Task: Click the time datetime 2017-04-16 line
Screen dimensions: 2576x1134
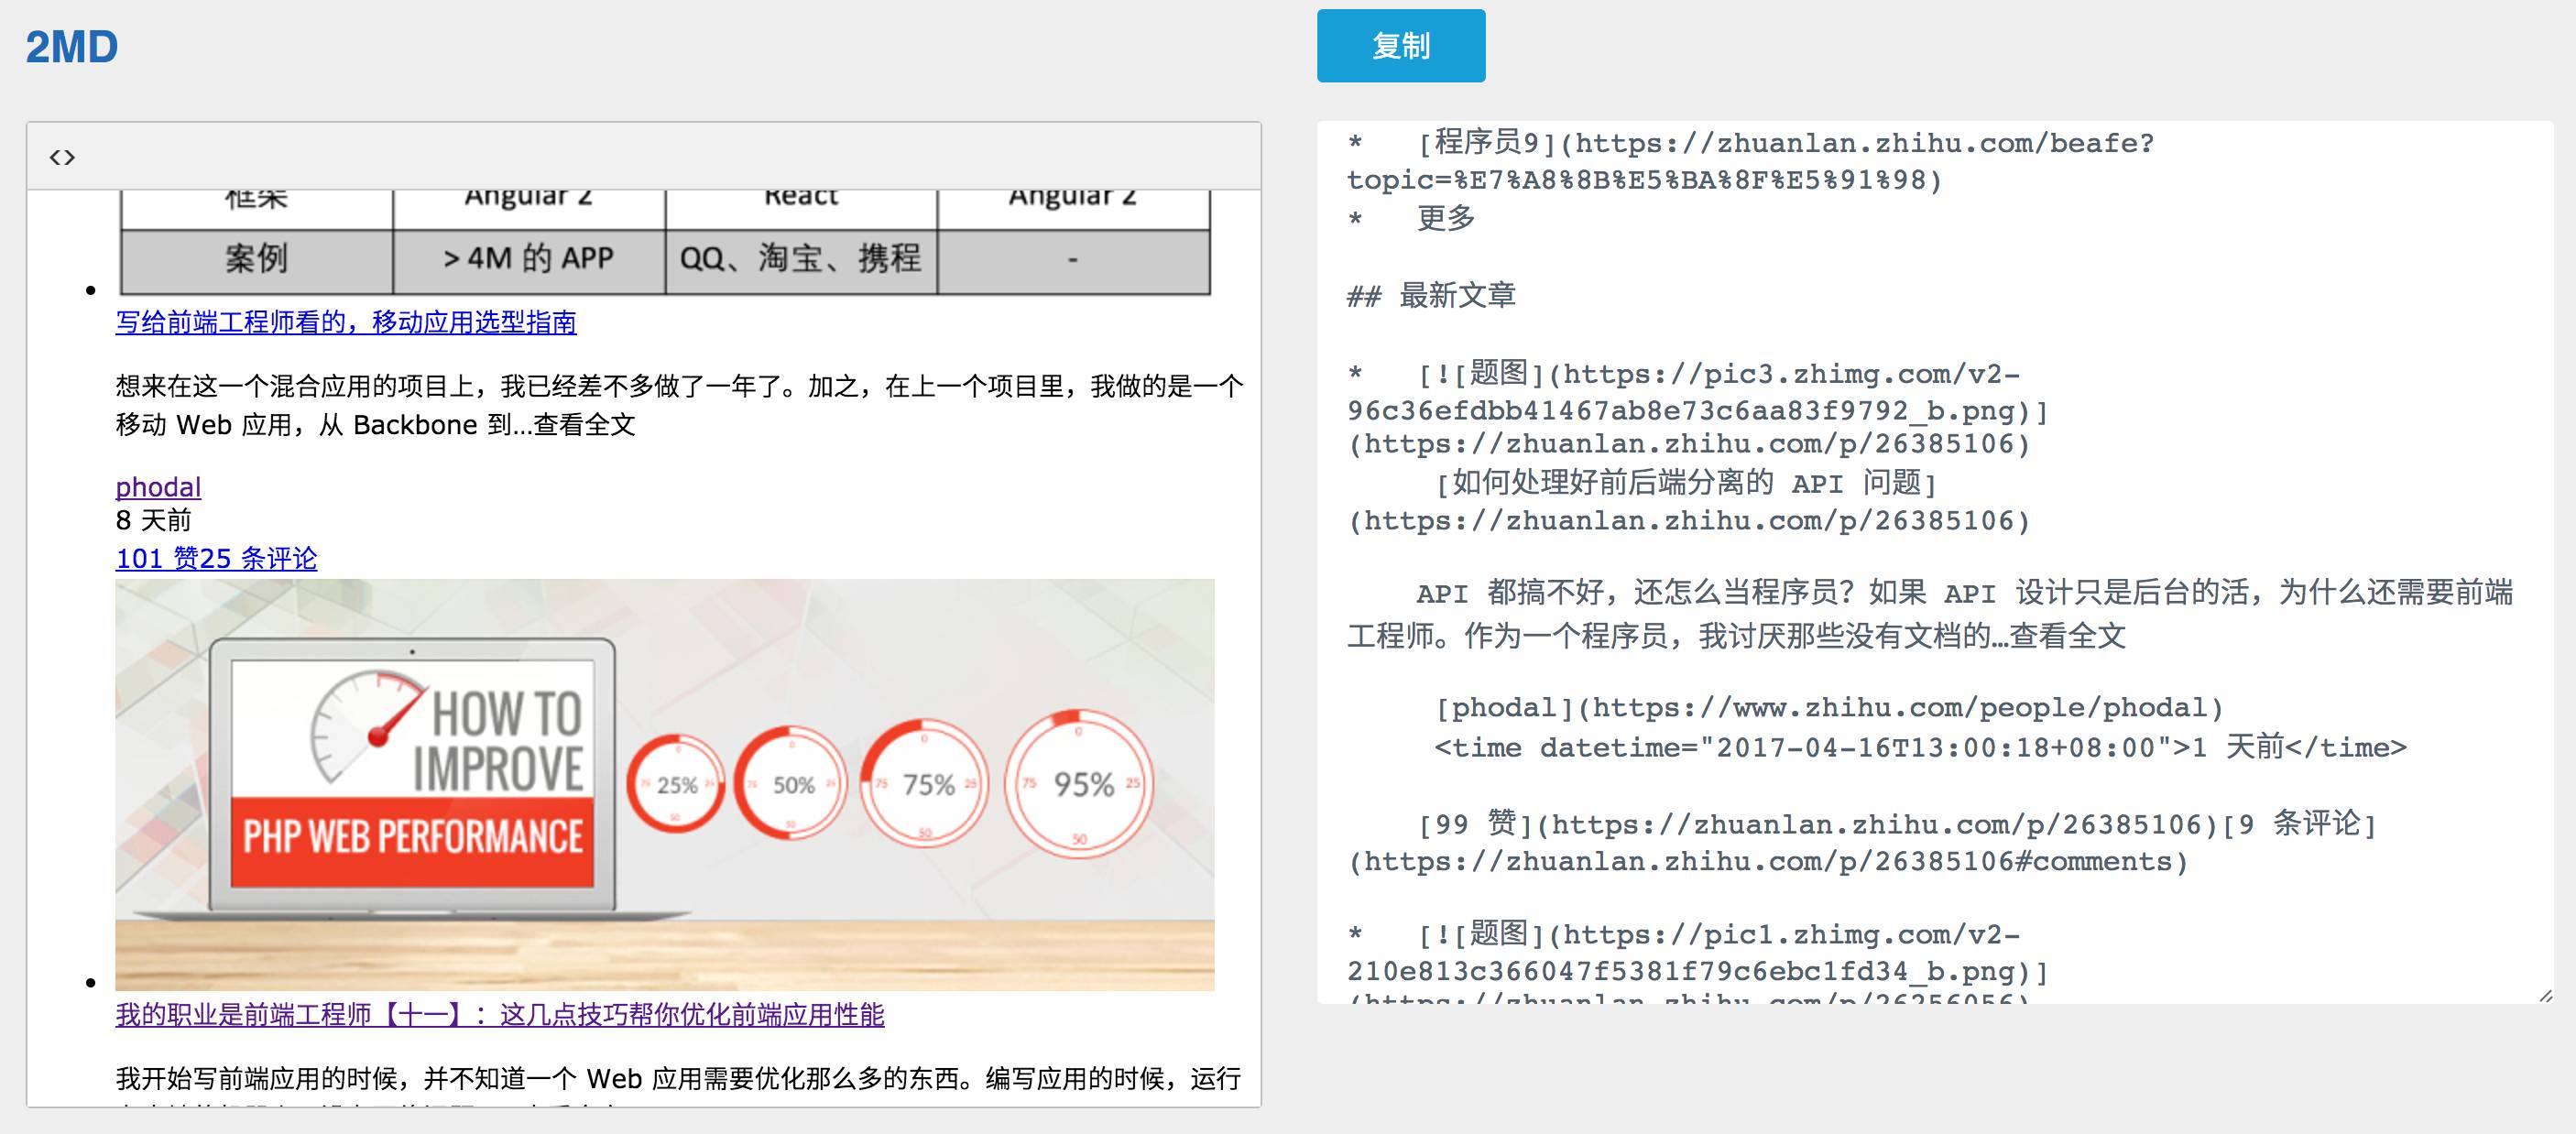Action: (x=1920, y=748)
